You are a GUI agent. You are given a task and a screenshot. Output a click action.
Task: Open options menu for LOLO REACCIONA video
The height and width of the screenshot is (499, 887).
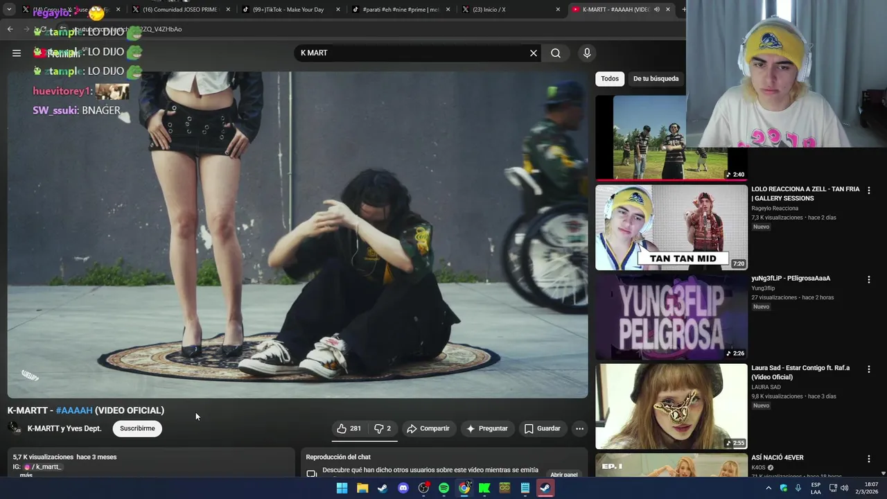868,190
